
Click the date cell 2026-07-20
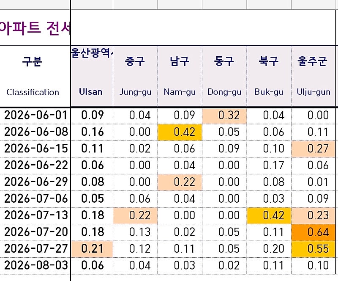(35, 232)
